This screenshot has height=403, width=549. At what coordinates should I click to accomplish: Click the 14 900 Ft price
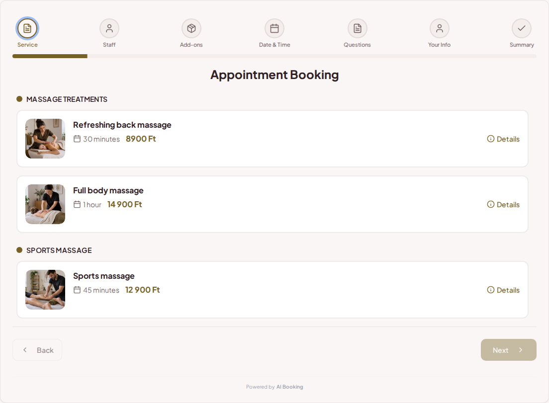tap(125, 204)
